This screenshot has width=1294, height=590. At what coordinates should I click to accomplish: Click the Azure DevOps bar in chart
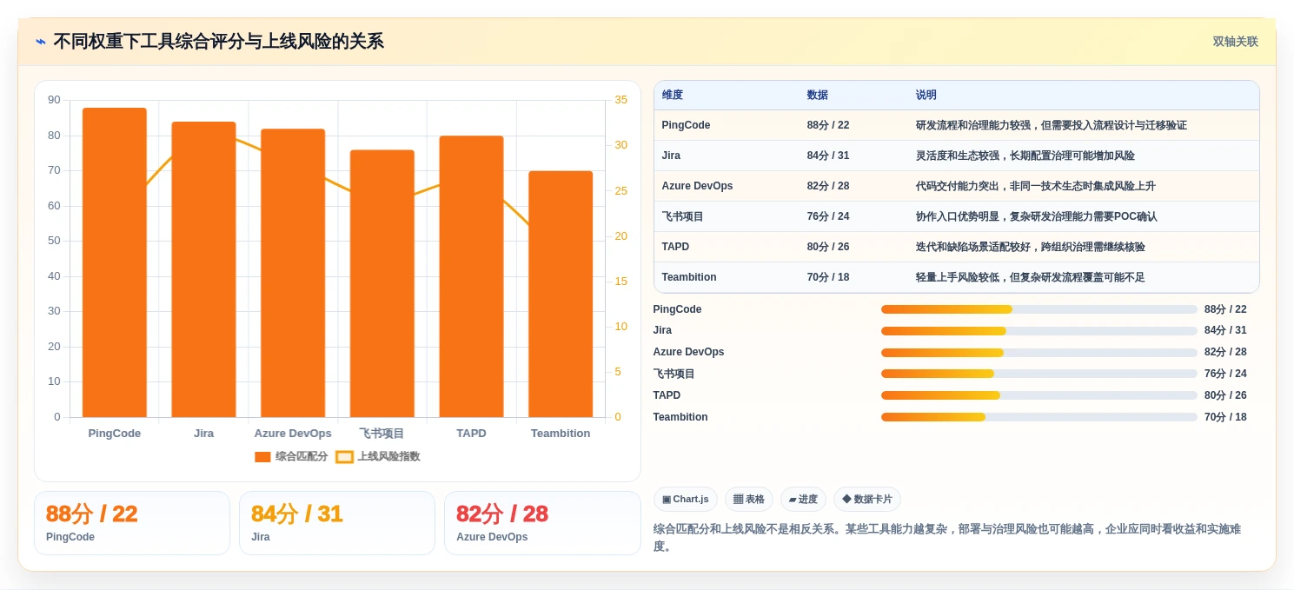click(293, 273)
